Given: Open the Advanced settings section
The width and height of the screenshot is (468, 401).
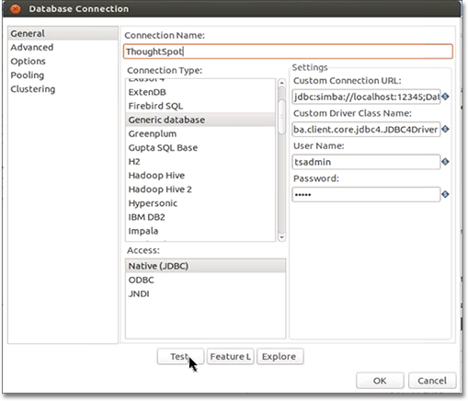Looking at the screenshot, I should pyautogui.click(x=63, y=47).
